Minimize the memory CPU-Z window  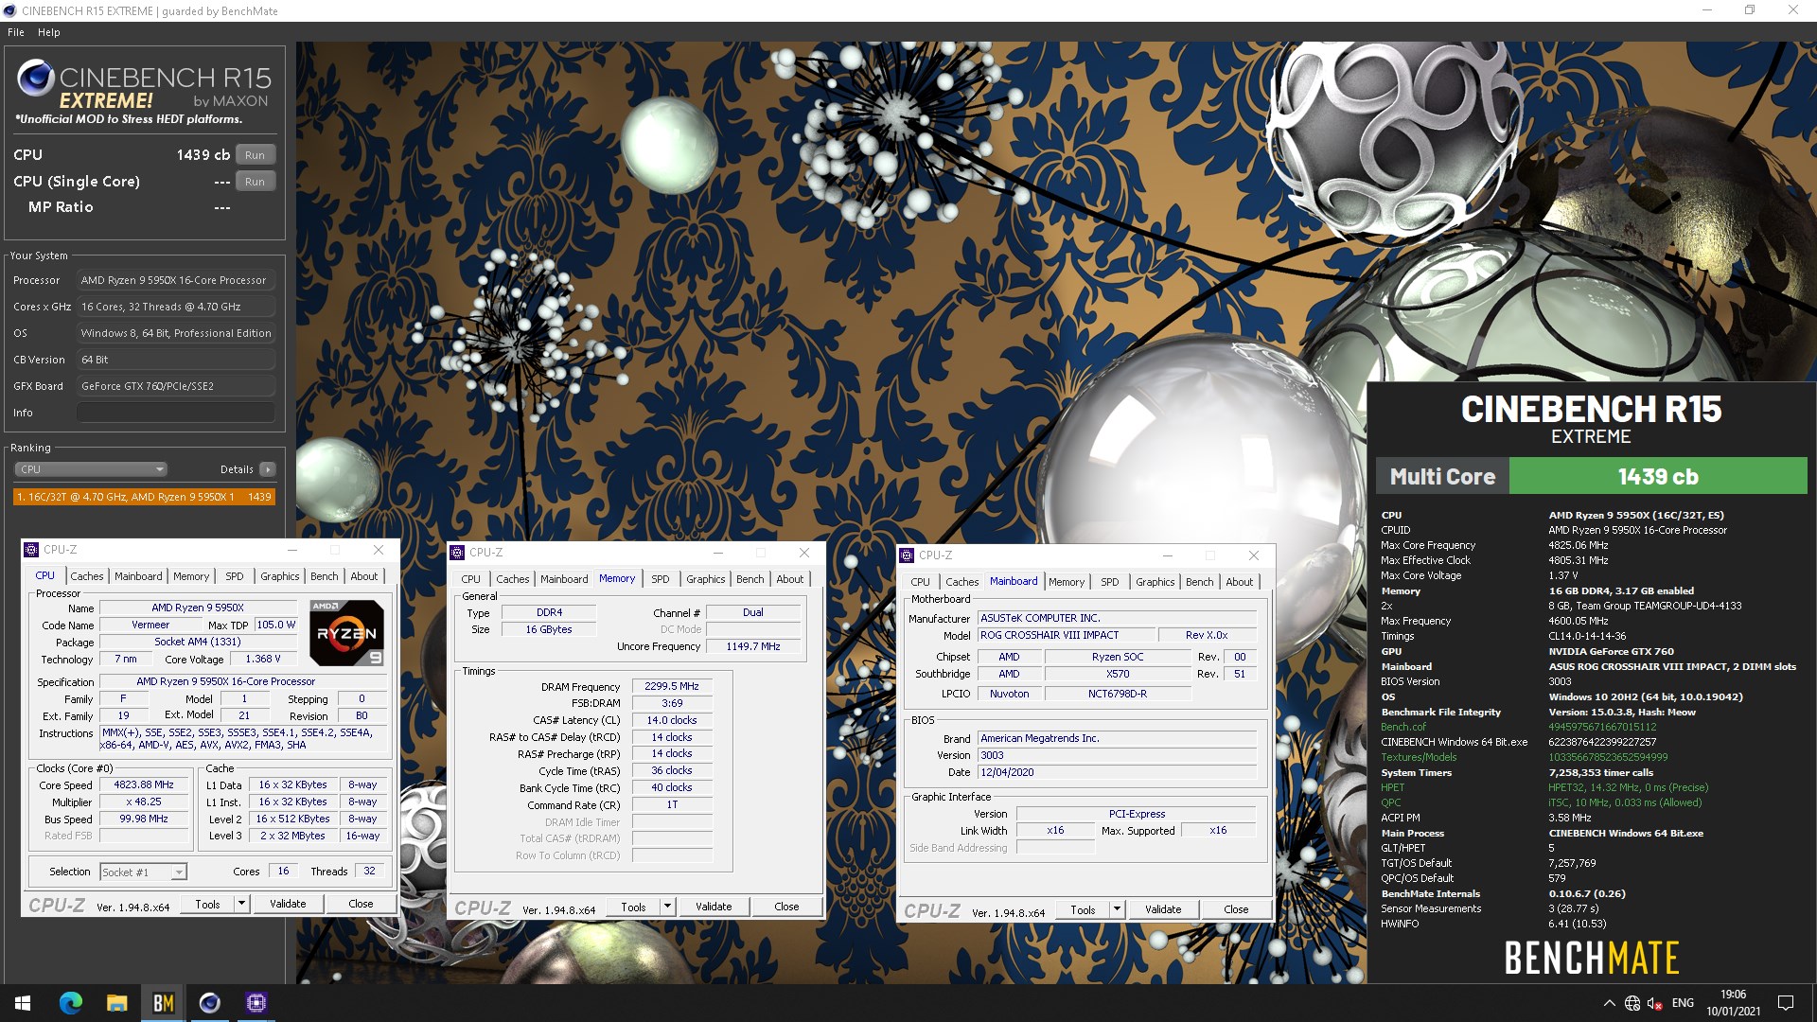[x=718, y=553]
